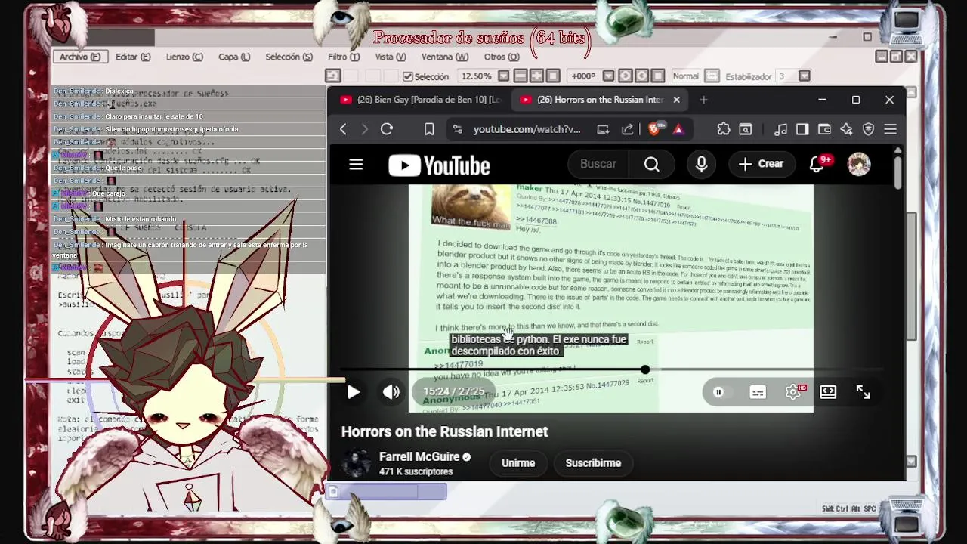Open the Vista (V) menu

click(391, 57)
